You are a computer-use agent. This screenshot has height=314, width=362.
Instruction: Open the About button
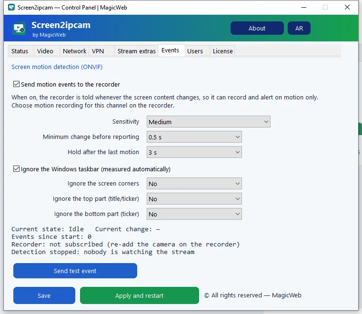(x=257, y=28)
